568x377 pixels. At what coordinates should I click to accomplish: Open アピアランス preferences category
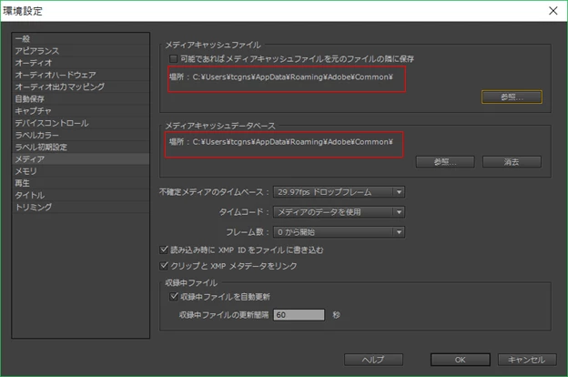(80, 51)
